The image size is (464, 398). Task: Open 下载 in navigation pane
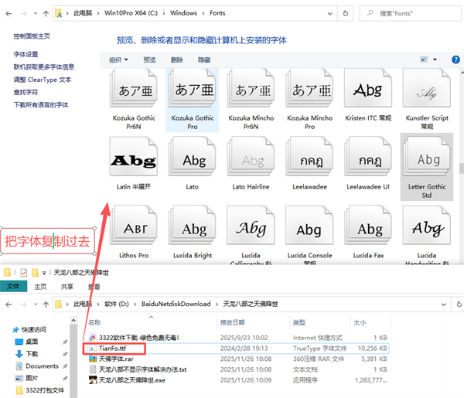(26, 354)
